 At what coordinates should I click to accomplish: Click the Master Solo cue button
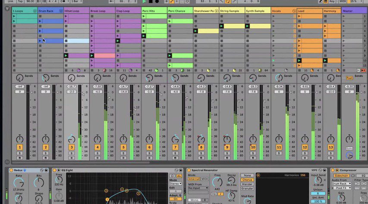pos(349,148)
